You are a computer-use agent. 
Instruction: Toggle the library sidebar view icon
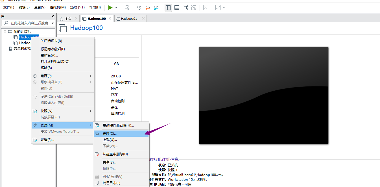pos(168,8)
